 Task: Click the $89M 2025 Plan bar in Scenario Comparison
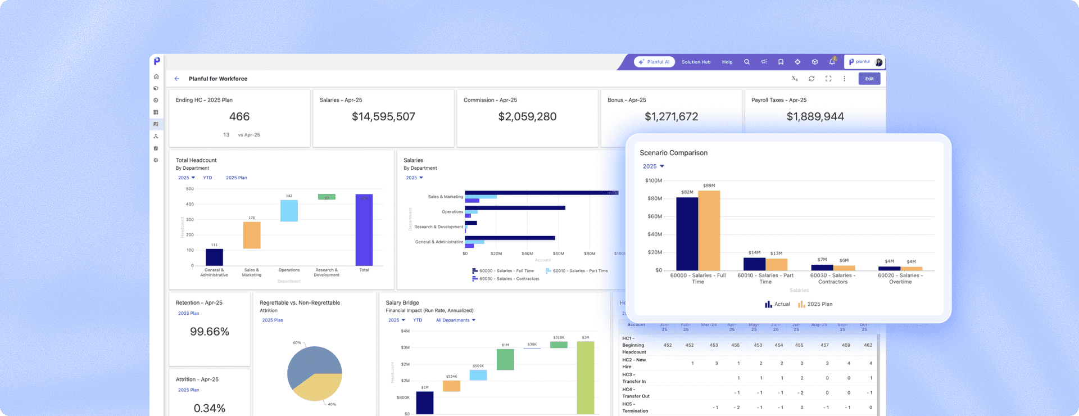(x=709, y=230)
